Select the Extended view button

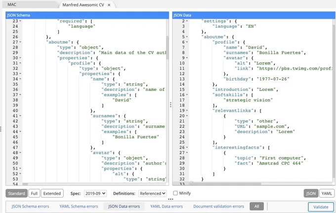(52, 193)
